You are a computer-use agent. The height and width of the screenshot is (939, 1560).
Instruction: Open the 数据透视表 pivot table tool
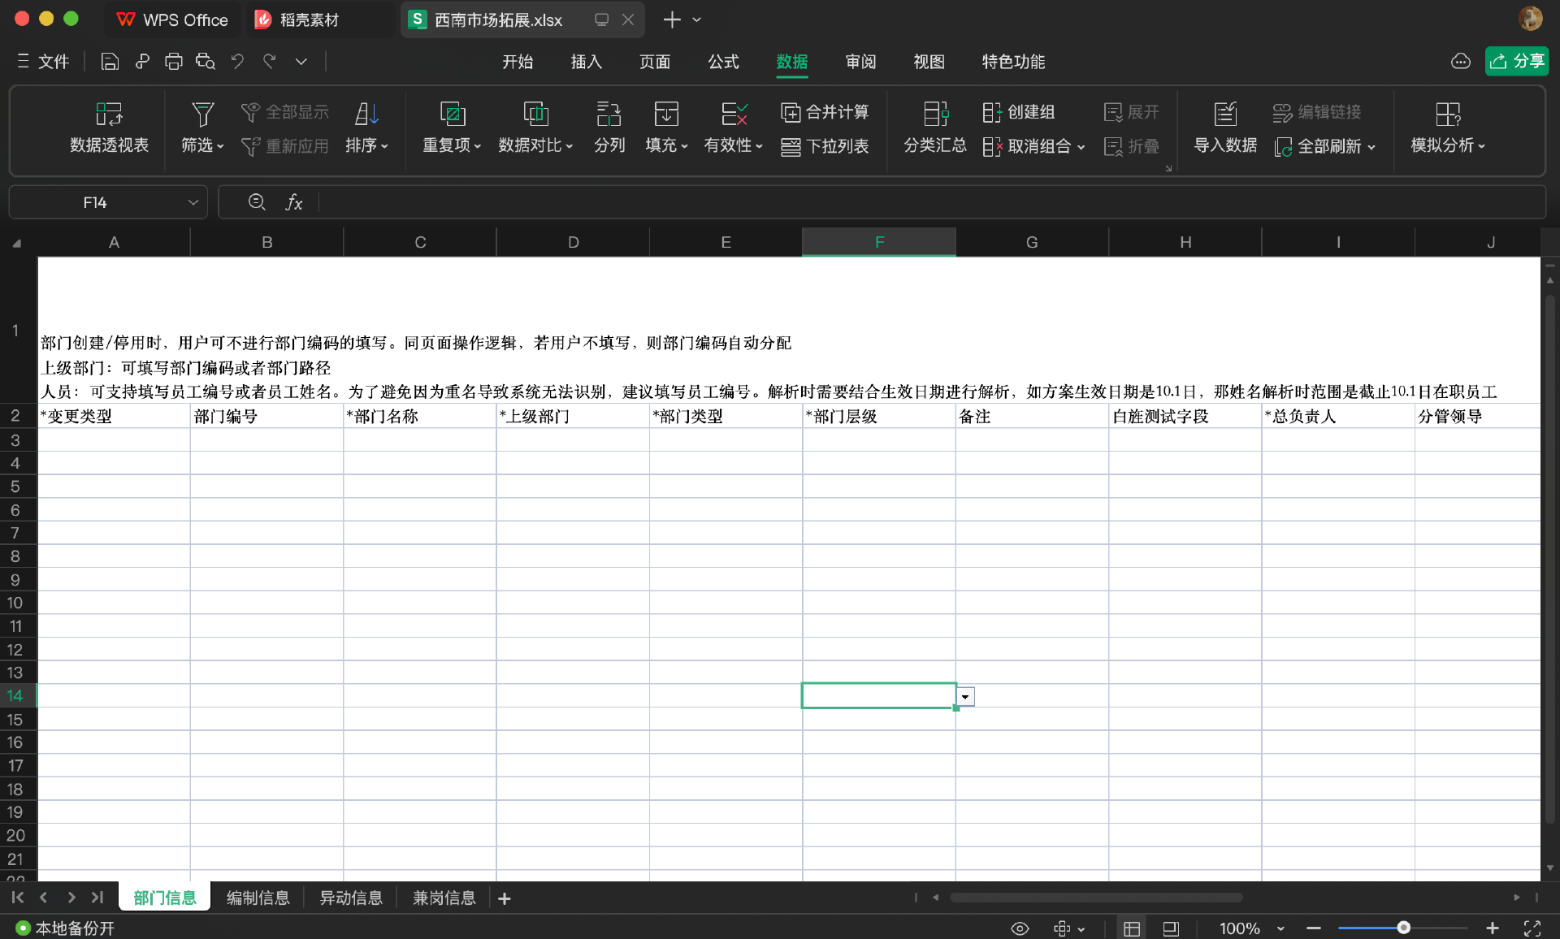pyautogui.click(x=109, y=128)
